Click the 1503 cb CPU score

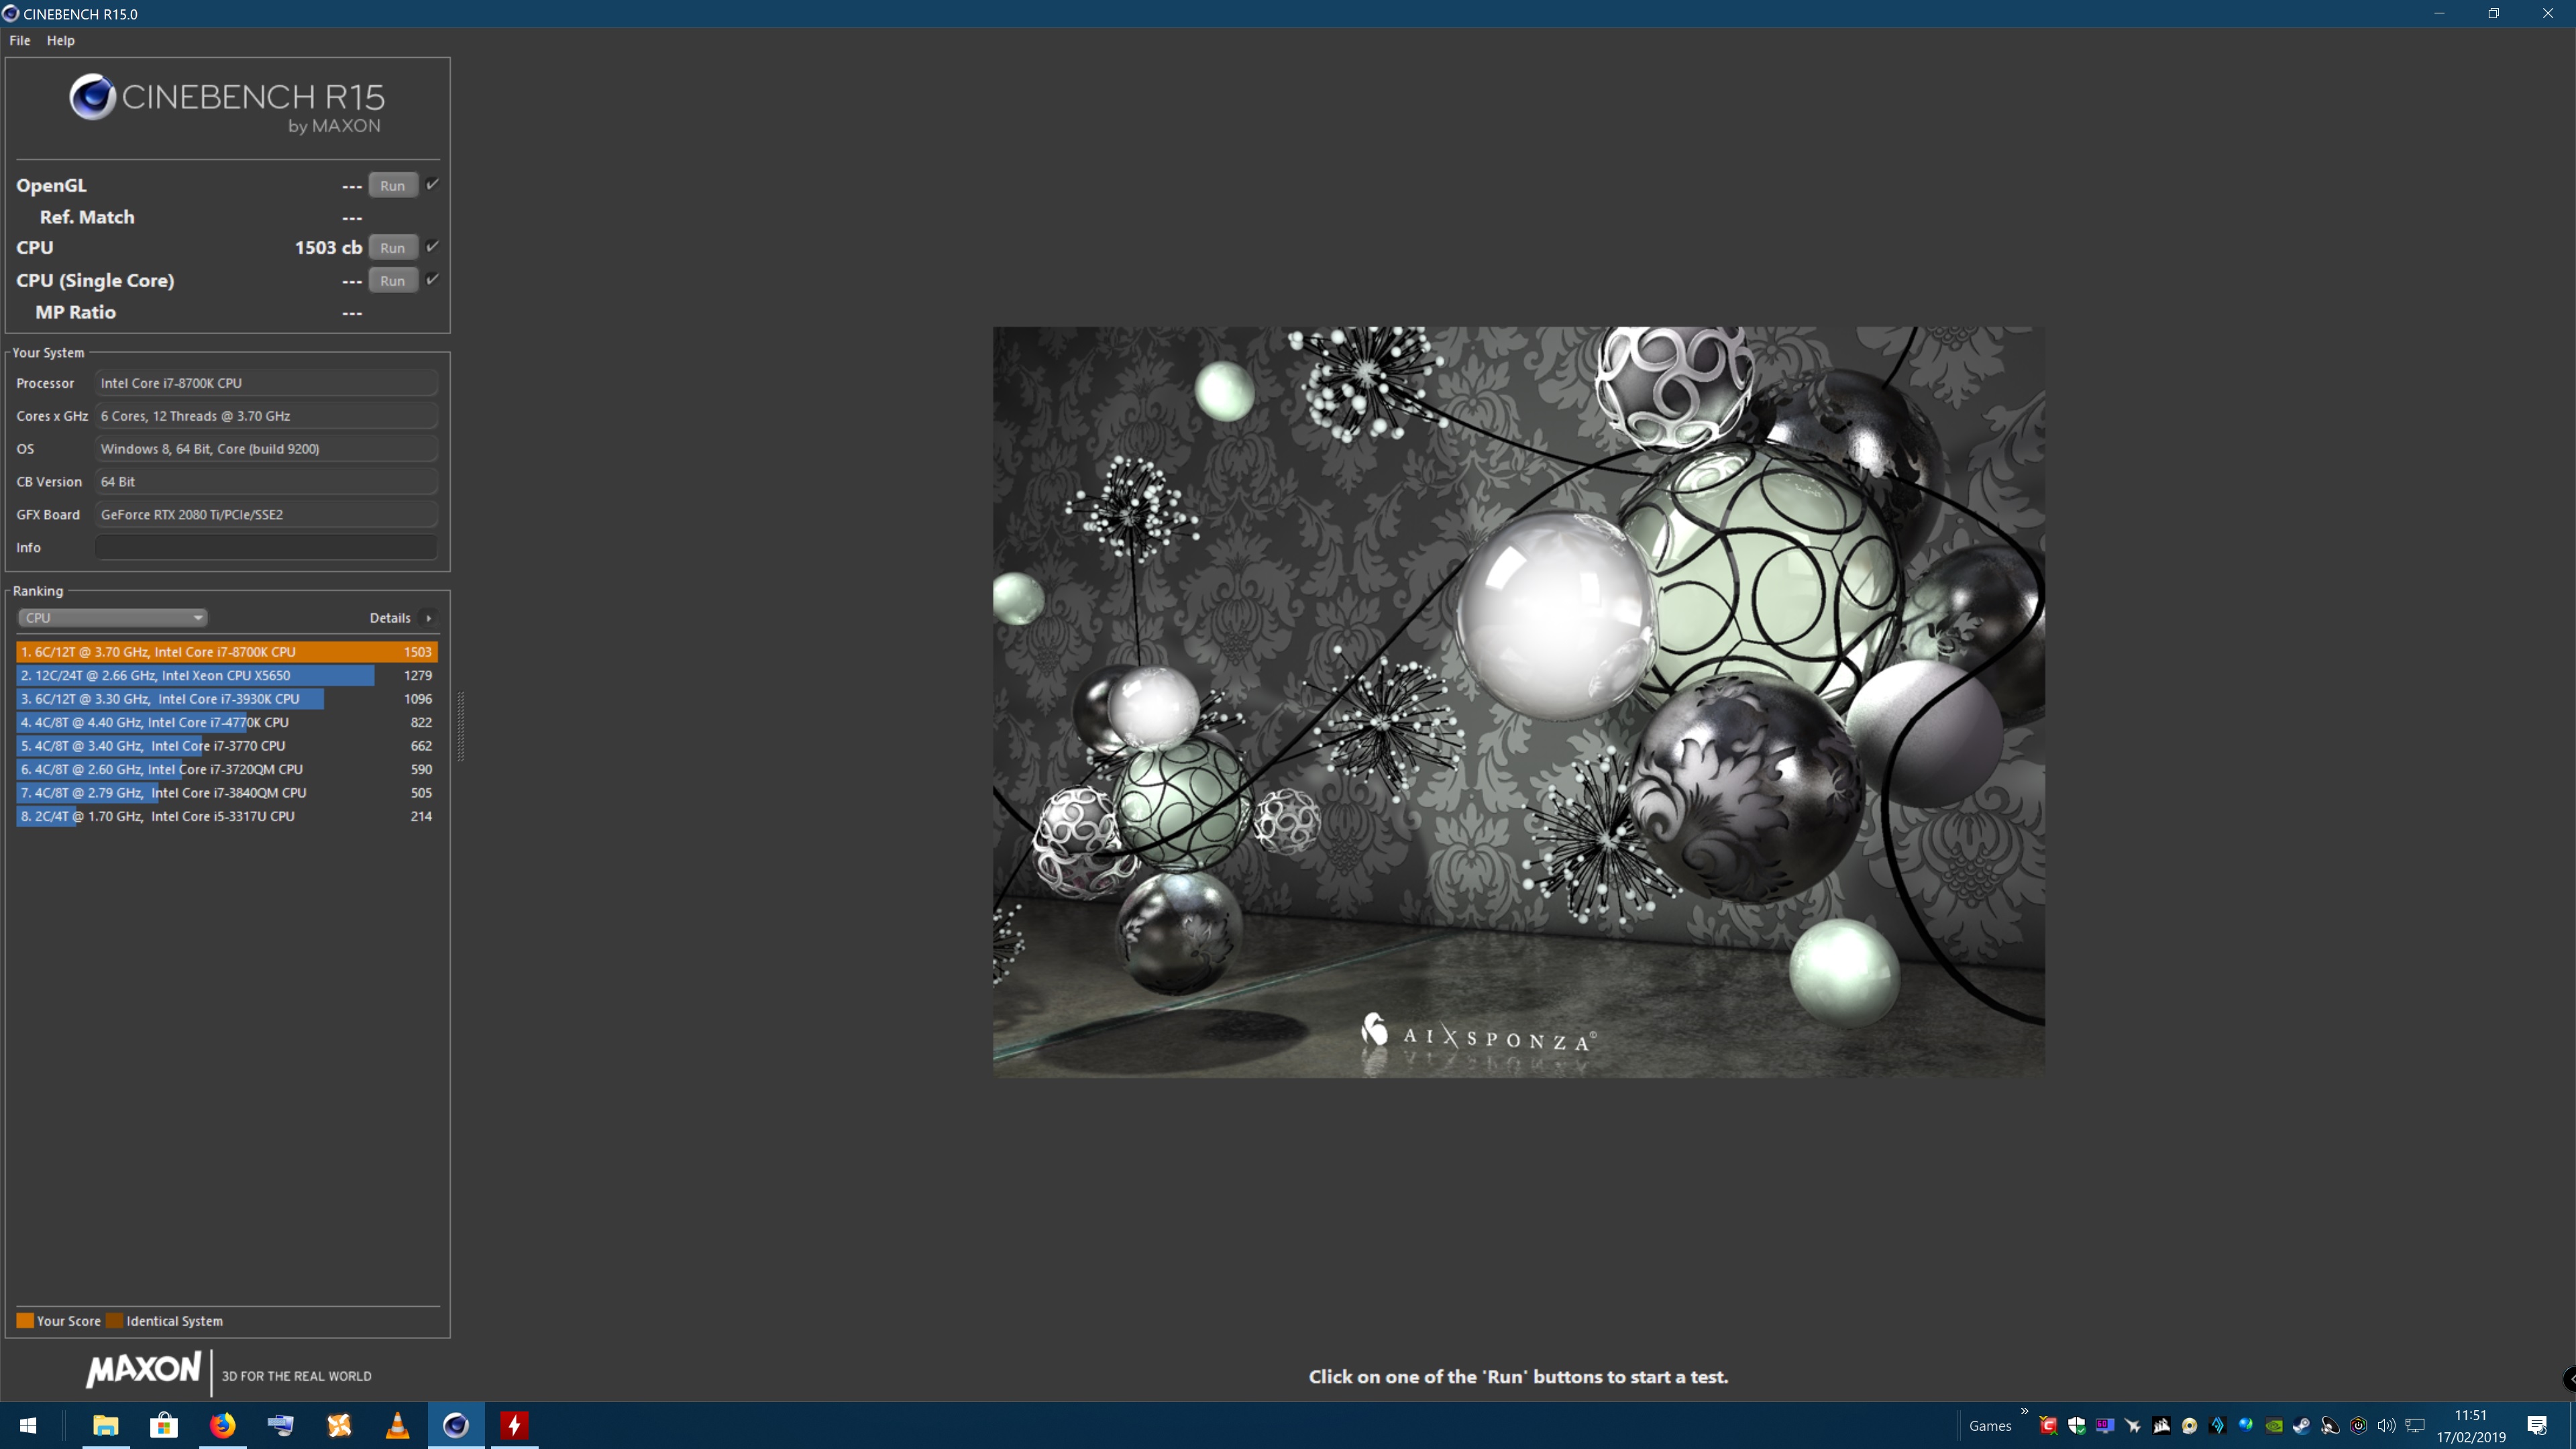point(328,248)
